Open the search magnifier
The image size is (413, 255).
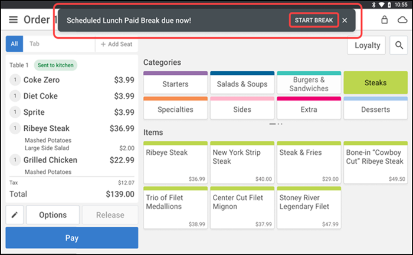[x=399, y=45]
